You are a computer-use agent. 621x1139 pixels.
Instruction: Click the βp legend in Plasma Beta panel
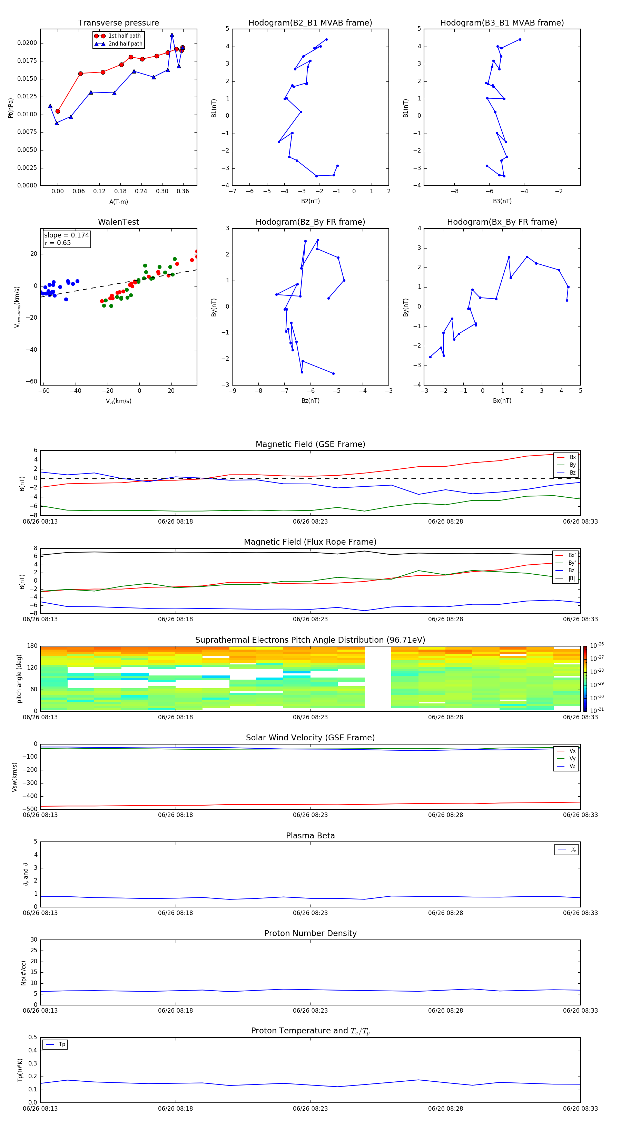pyautogui.click(x=566, y=849)
